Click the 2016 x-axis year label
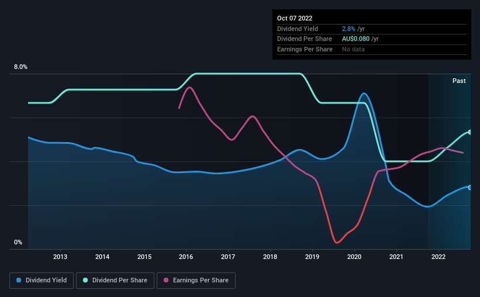Screen dimensions: 480x297 (x=186, y=257)
